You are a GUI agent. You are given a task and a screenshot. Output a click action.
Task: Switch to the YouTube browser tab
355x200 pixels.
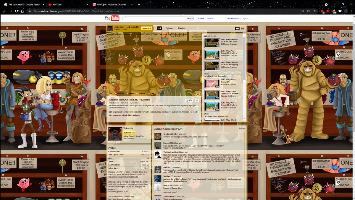pyautogui.click(x=68, y=4)
